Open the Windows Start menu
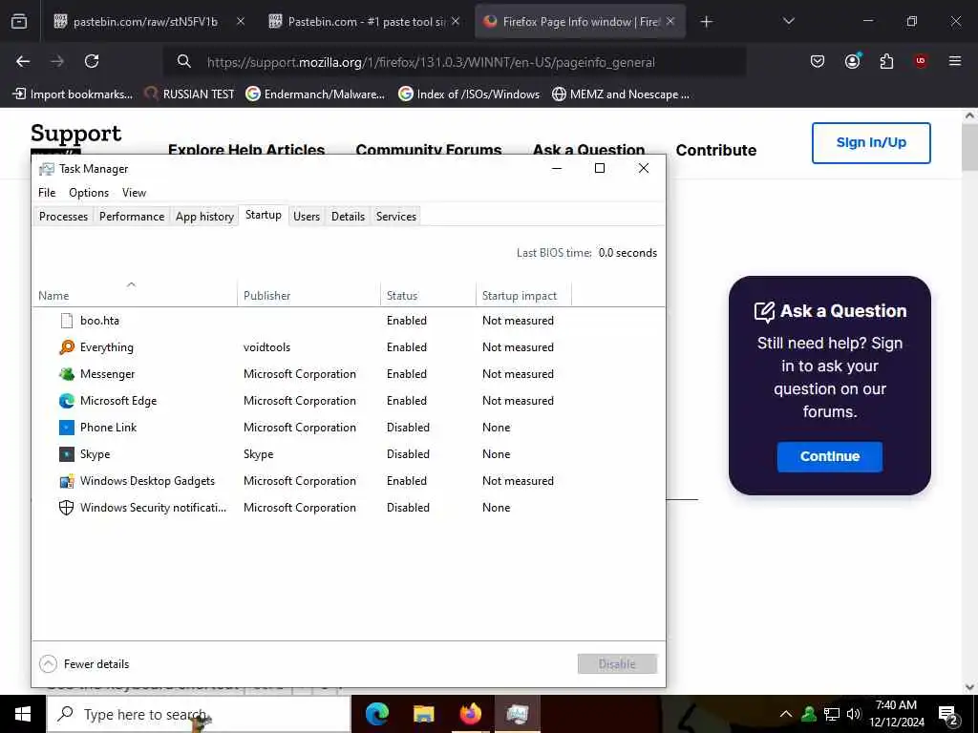Screen dimensions: 978x733 23,714
